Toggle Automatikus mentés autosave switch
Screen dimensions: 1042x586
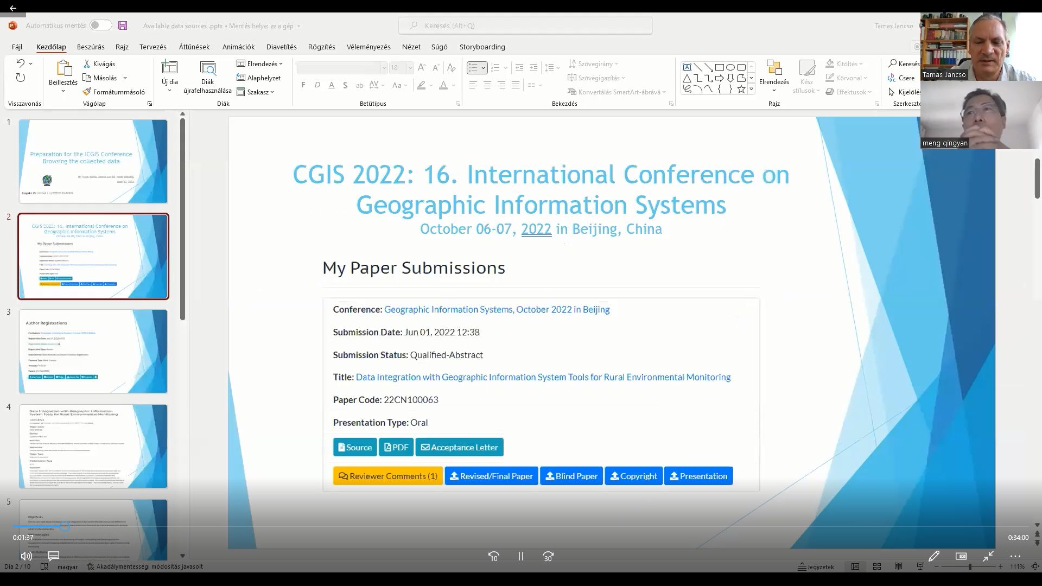[101, 25]
